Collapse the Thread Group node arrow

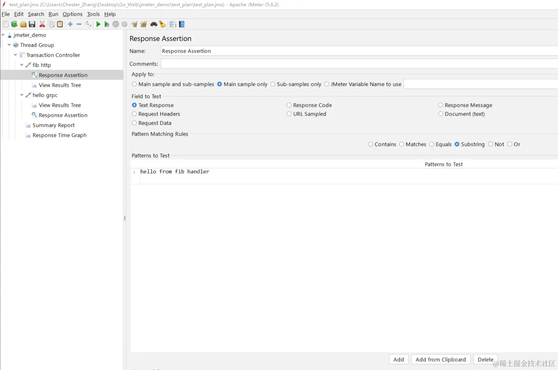coord(9,45)
